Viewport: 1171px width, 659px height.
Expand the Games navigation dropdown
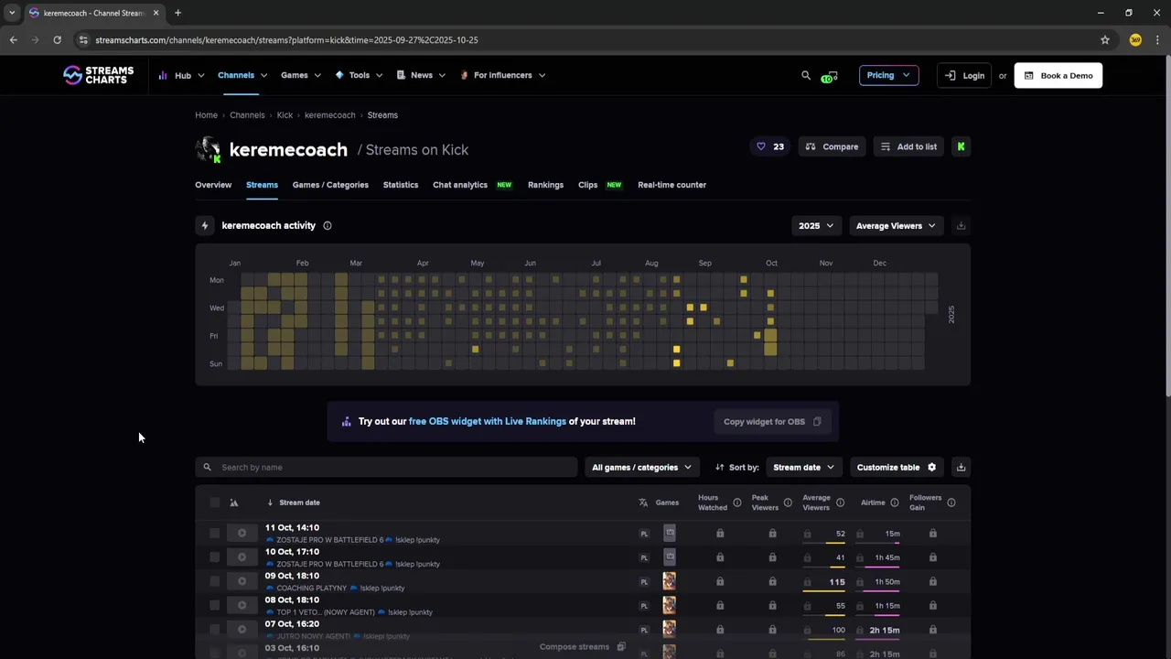tap(300, 75)
